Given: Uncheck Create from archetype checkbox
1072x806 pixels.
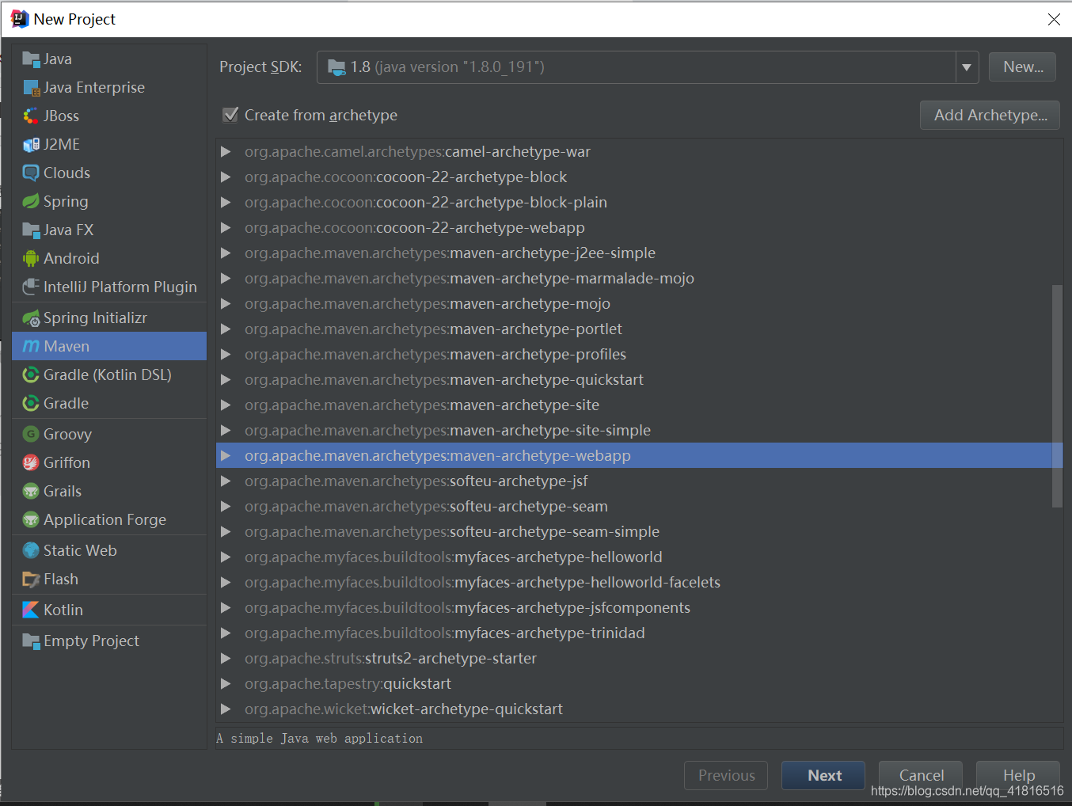Looking at the screenshot, I should [230, 115].
